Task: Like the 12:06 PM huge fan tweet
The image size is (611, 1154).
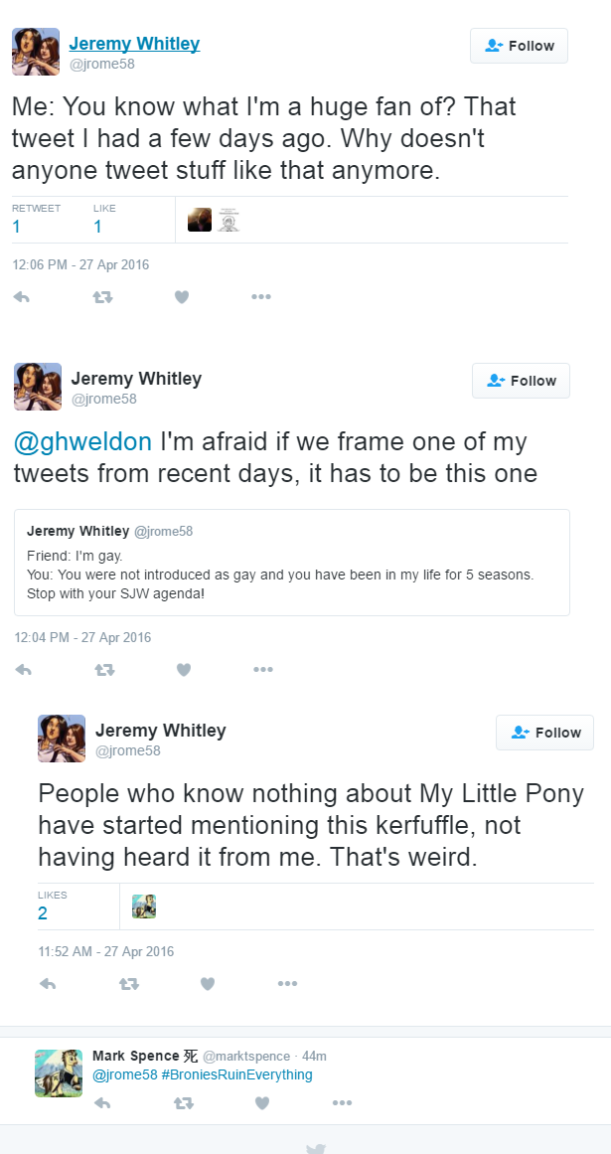Action: [x=182, y=296]
